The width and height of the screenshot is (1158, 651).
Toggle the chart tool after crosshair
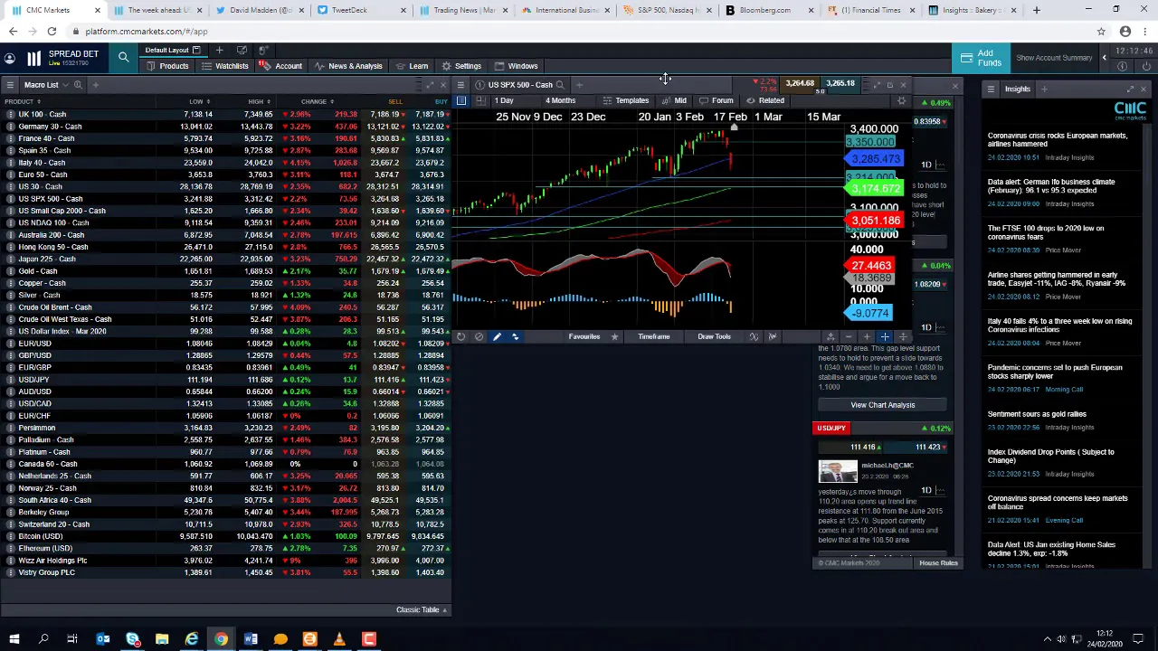coord(902,336)
